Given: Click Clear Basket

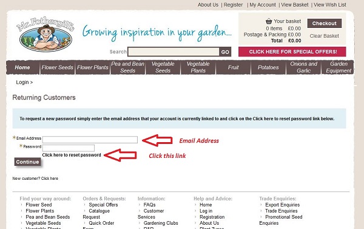Looking at the screenshot, I should 324,36.
